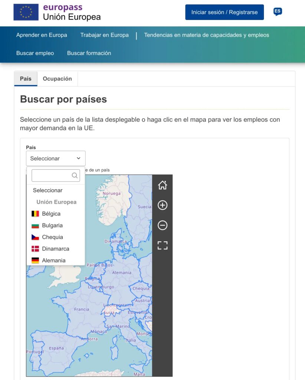305x380 pixels.
Task: Select Bélgica from the country list
Action: 51,214
